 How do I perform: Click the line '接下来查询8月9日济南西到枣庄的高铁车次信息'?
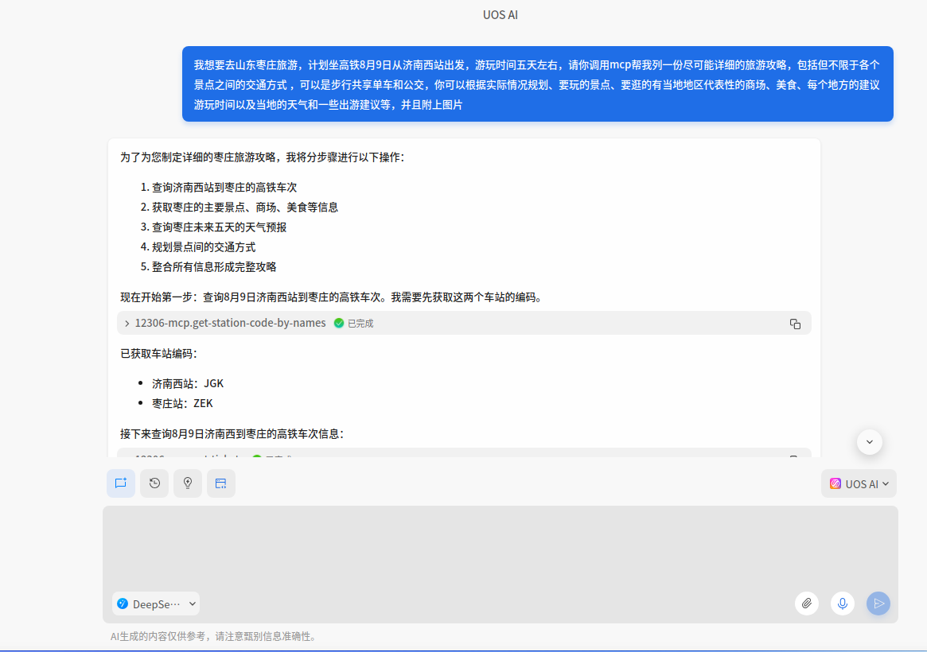click(x=232, y=433)
